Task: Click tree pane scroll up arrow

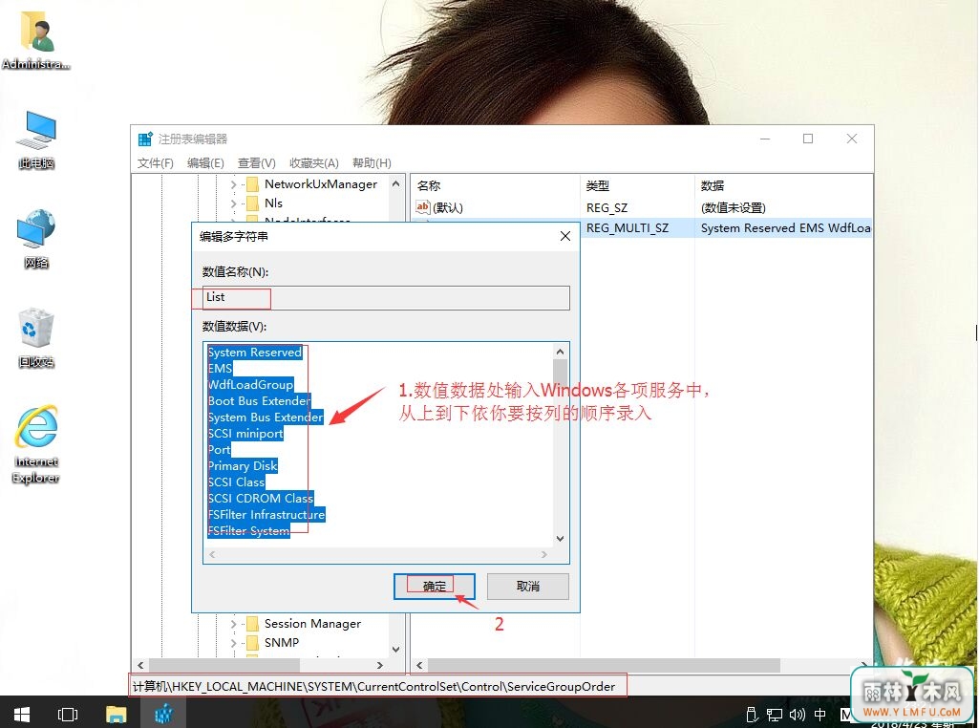Action: tap(395, 183)
